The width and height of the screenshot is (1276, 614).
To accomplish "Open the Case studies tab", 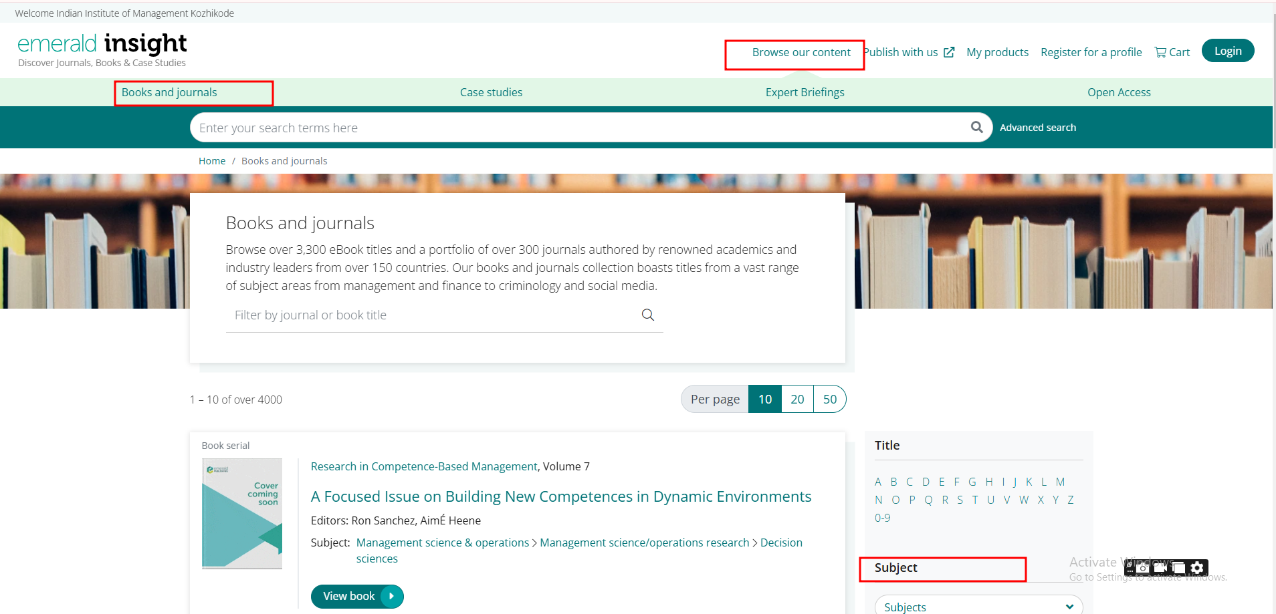I will (x=491, y=92).
